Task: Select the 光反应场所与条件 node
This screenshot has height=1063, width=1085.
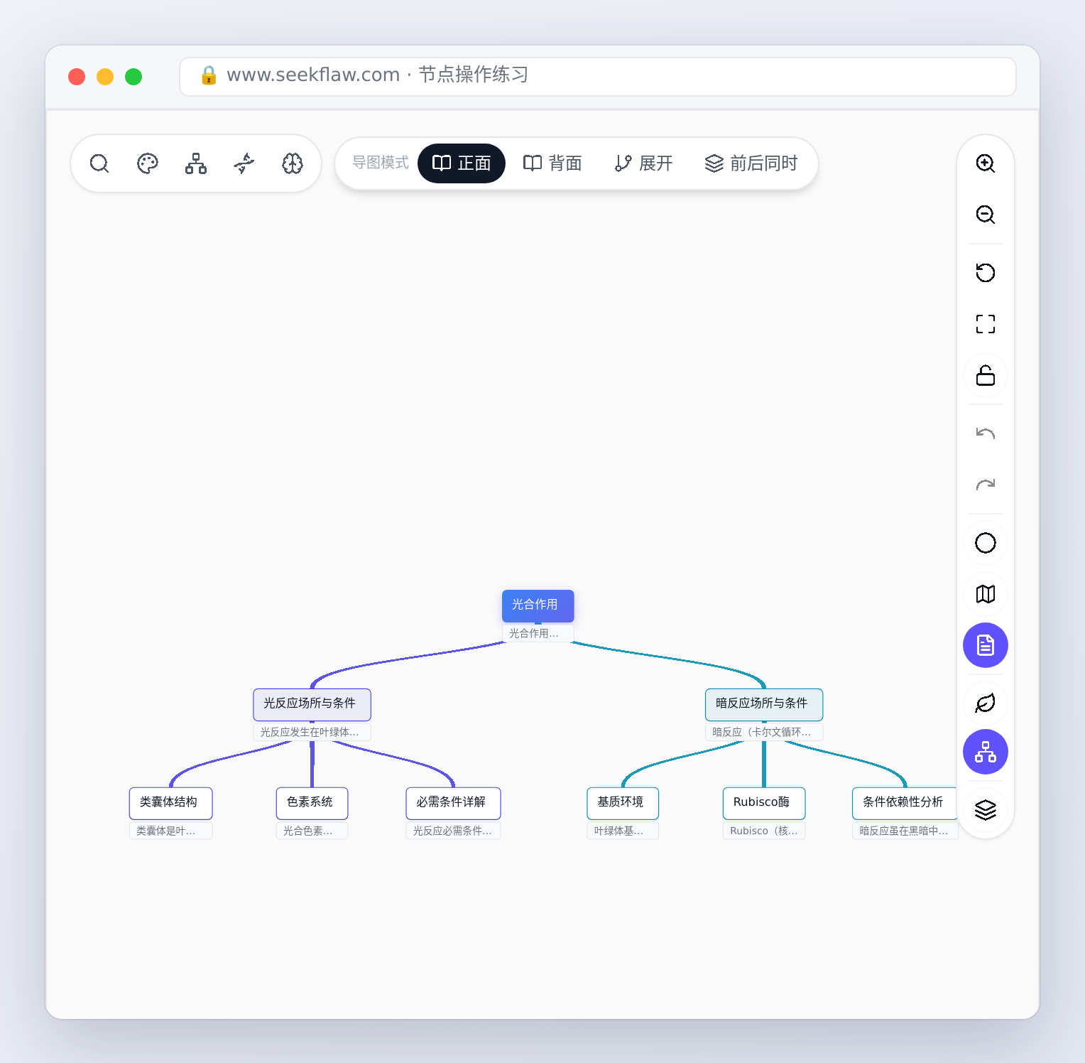Action: point(312,704)
